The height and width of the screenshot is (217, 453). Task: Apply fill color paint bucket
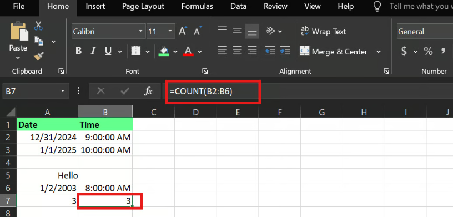(x=164, y=51)
